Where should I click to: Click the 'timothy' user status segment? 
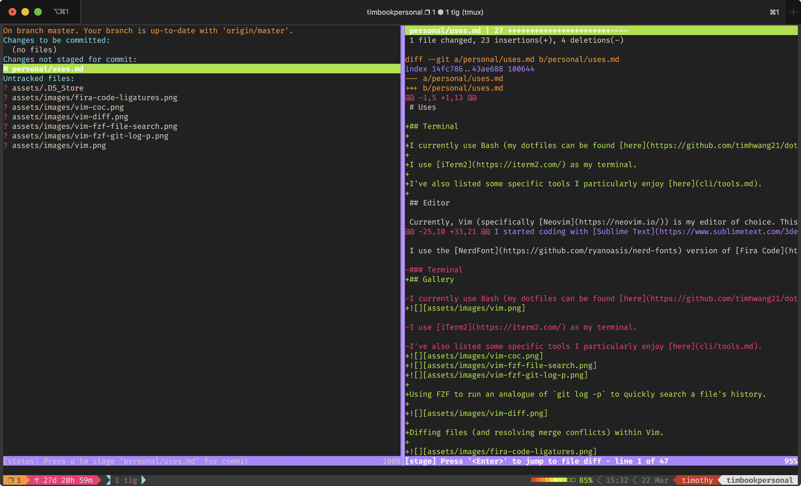[697, 480]
